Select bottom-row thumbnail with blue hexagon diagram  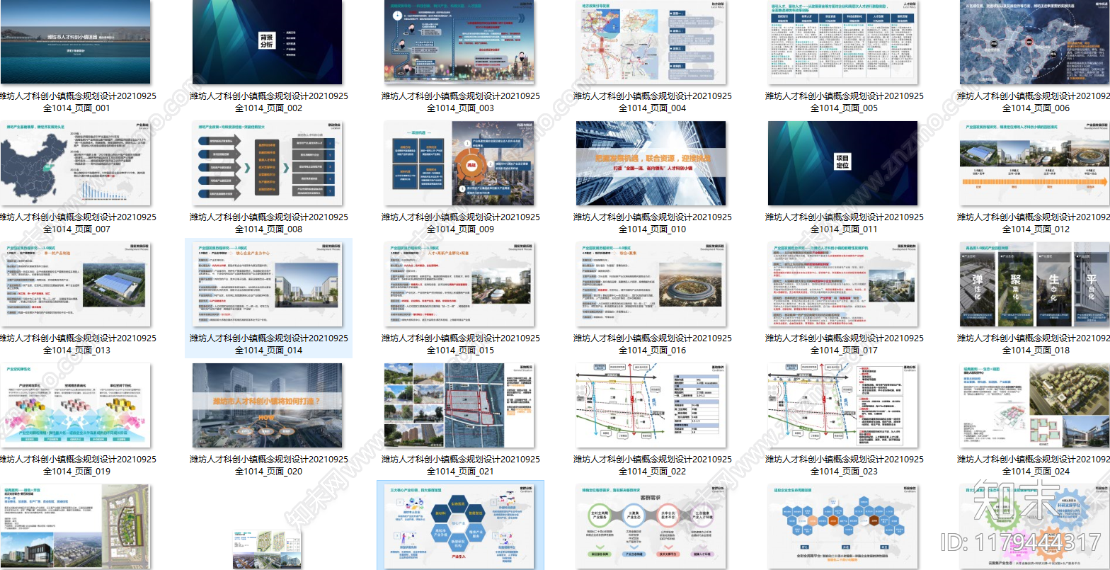[x=459, y=527]
